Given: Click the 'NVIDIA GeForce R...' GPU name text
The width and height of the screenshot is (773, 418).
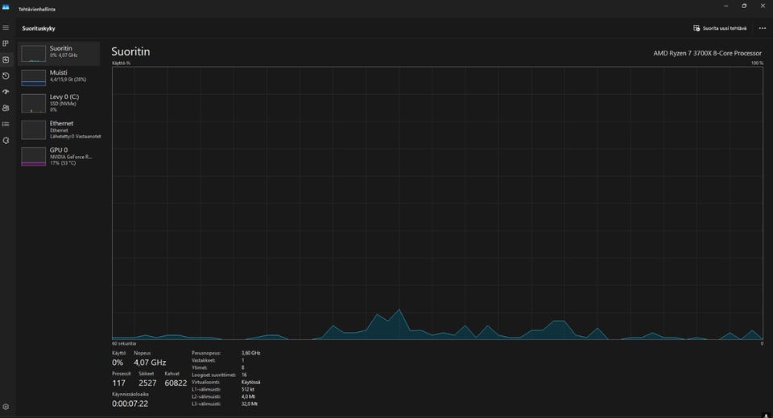Looking at the screenshot, I should pyautogui.click(x=71, y=157).
